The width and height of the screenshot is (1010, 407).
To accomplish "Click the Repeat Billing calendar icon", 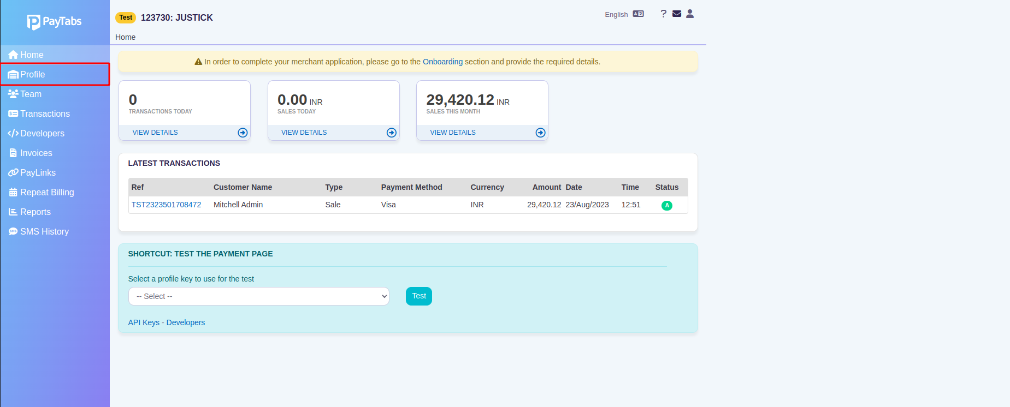I will coord(13,192).
